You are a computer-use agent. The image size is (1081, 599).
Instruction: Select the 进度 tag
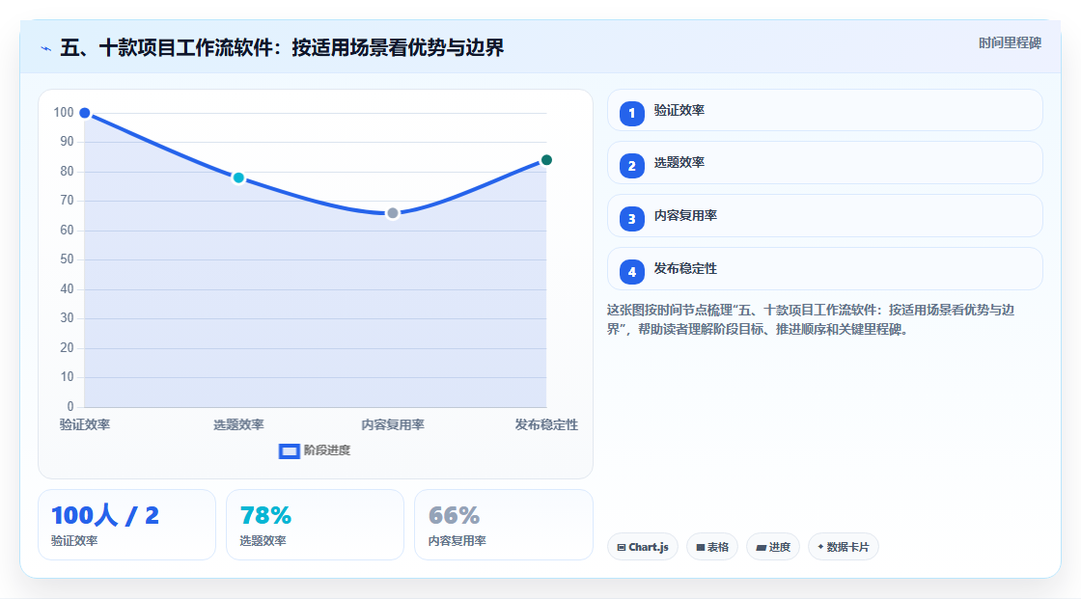(x=773, y=547)
